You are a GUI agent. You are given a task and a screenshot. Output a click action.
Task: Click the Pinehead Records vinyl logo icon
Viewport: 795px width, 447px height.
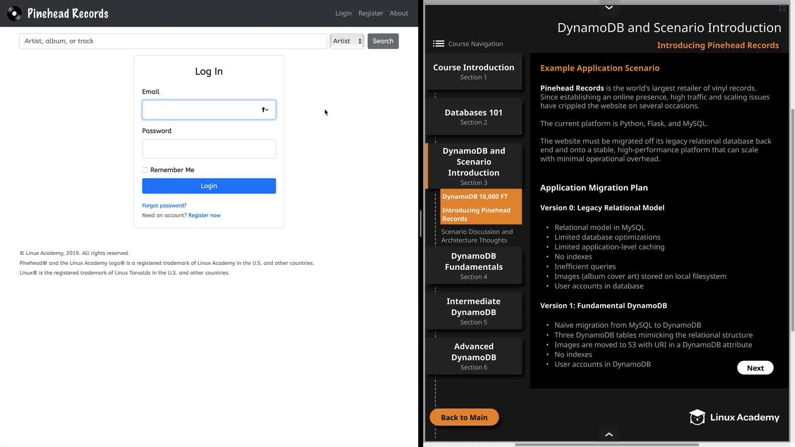click(x=14, y=14)
